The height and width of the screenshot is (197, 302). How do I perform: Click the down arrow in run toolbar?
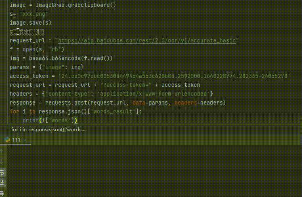pyautogui.click(x=2, y=161)
